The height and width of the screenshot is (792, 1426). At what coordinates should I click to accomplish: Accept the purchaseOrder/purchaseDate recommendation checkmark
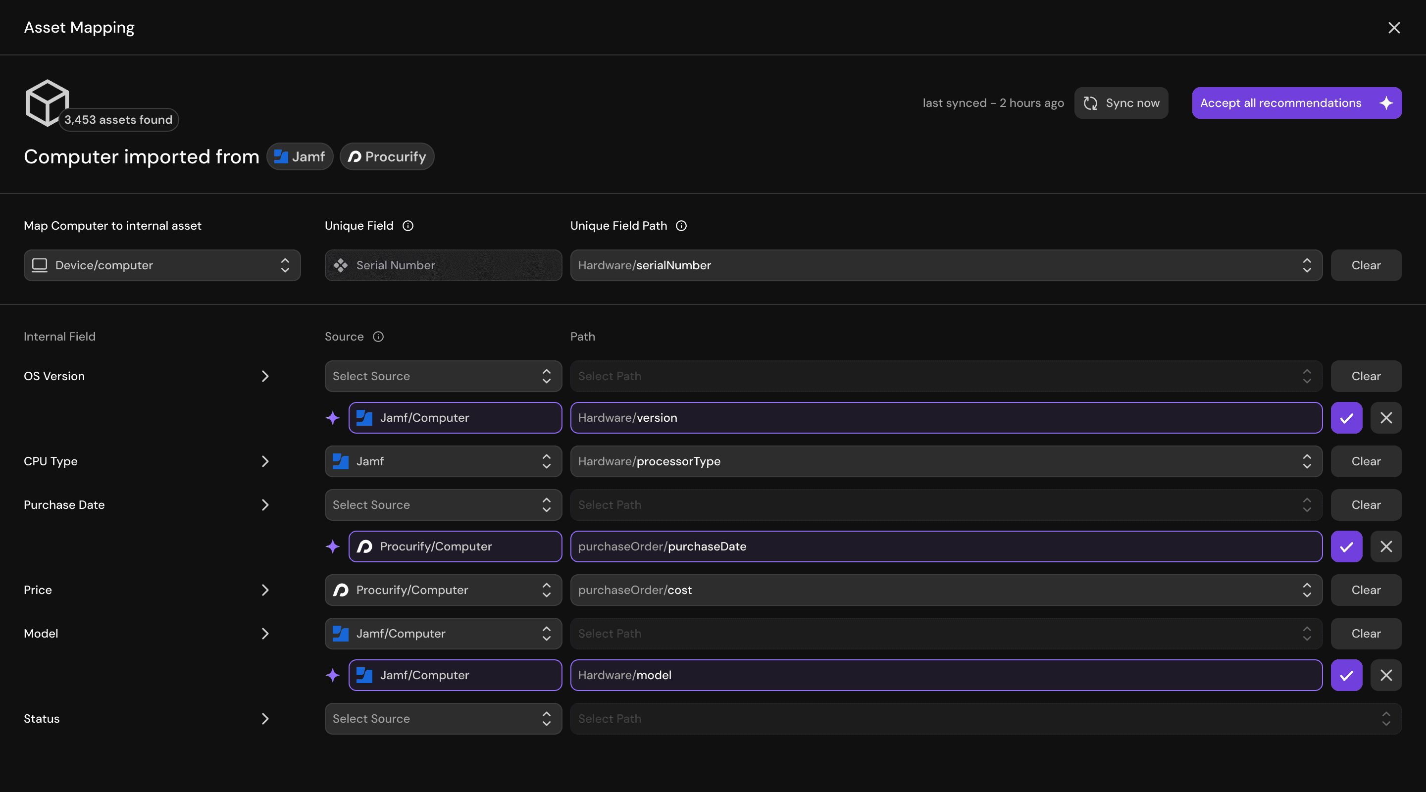pos(1346,546)
